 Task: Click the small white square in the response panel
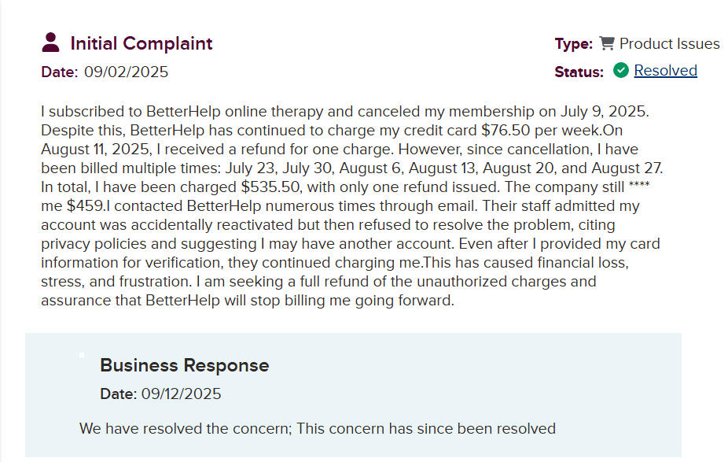(x=82, y=355)
